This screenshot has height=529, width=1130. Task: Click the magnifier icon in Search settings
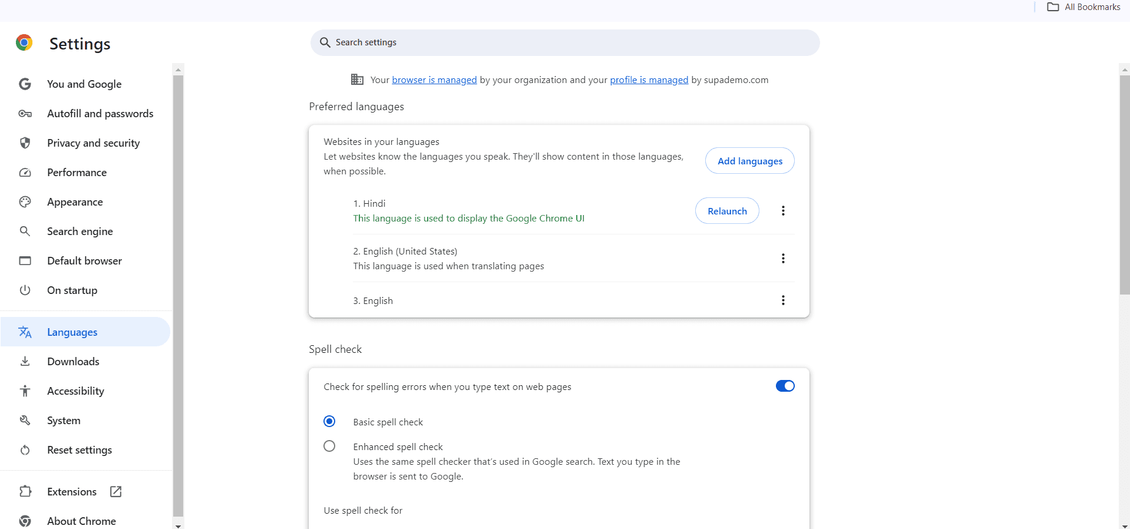[x=325, y=42]
